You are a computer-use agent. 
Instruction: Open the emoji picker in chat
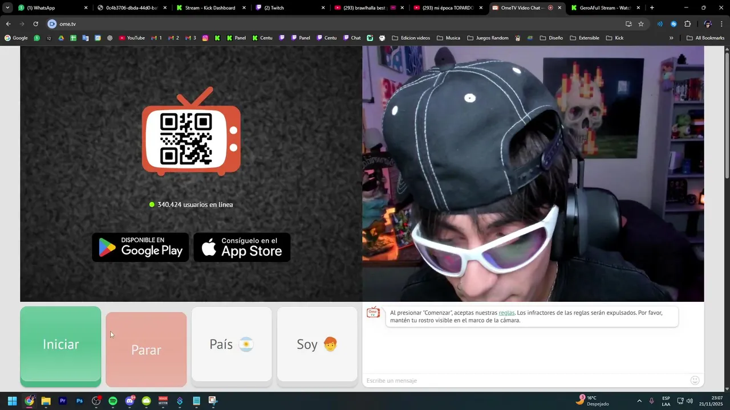(x=695, y=380)
